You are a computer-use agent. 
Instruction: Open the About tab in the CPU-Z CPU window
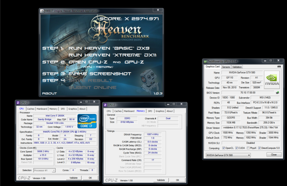click(x=82, y=109)
